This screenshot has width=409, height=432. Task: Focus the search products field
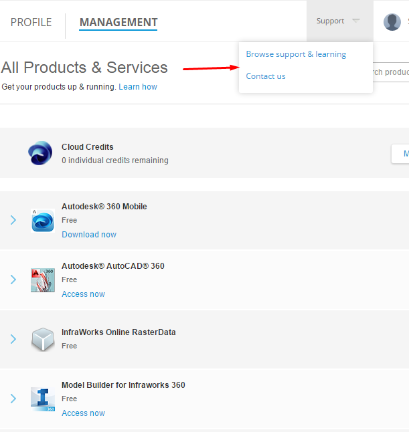click(x=391, y=72)
